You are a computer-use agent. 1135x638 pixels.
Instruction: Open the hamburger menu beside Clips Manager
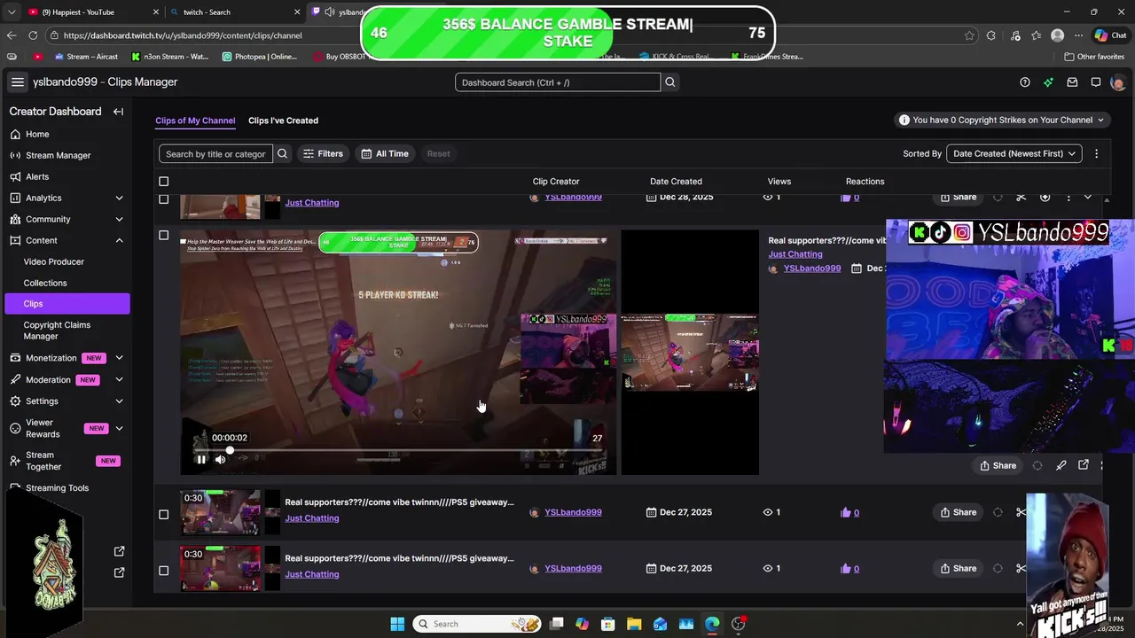17,82
